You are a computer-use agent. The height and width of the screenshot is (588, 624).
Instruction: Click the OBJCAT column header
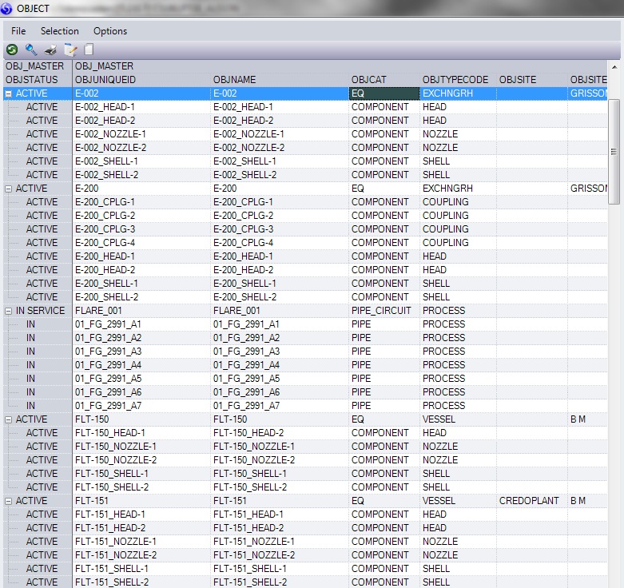(371, 80)
